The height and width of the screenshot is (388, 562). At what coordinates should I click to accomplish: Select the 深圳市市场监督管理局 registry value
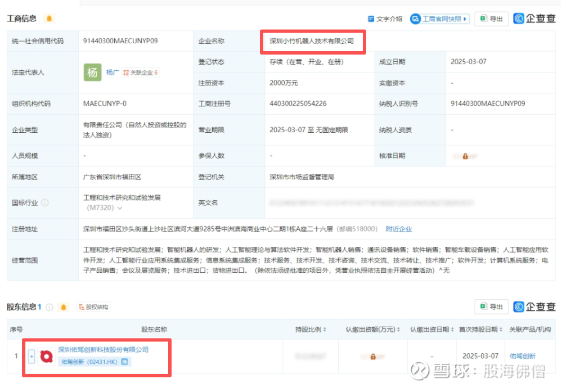pyautogui.click(x=302, y=177)
